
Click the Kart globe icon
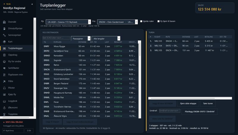pos(4,42)
